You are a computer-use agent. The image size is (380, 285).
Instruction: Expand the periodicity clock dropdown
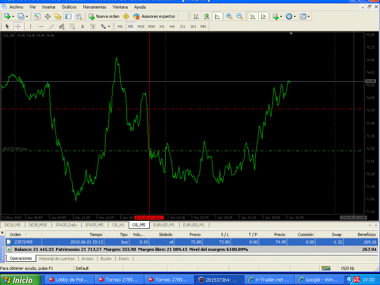[x=295, y=16]
